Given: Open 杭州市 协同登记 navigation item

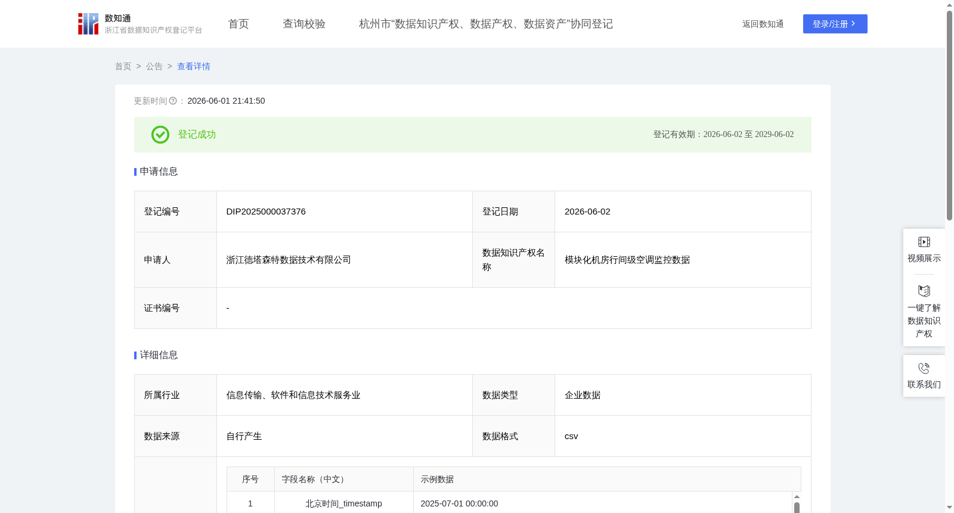Looking at the screenshot, I should click(x=486, y=24).
